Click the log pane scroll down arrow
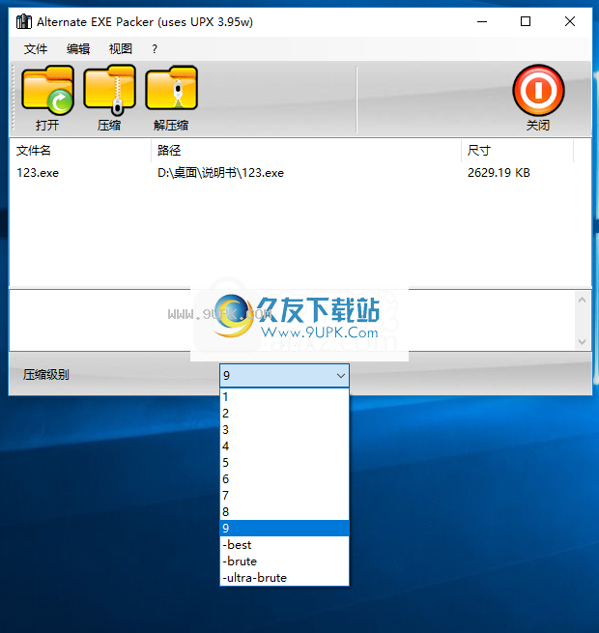Screen dimensions: 599x633 [582, 342]
